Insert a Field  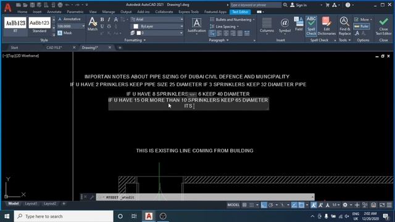[x=299, y=24]
